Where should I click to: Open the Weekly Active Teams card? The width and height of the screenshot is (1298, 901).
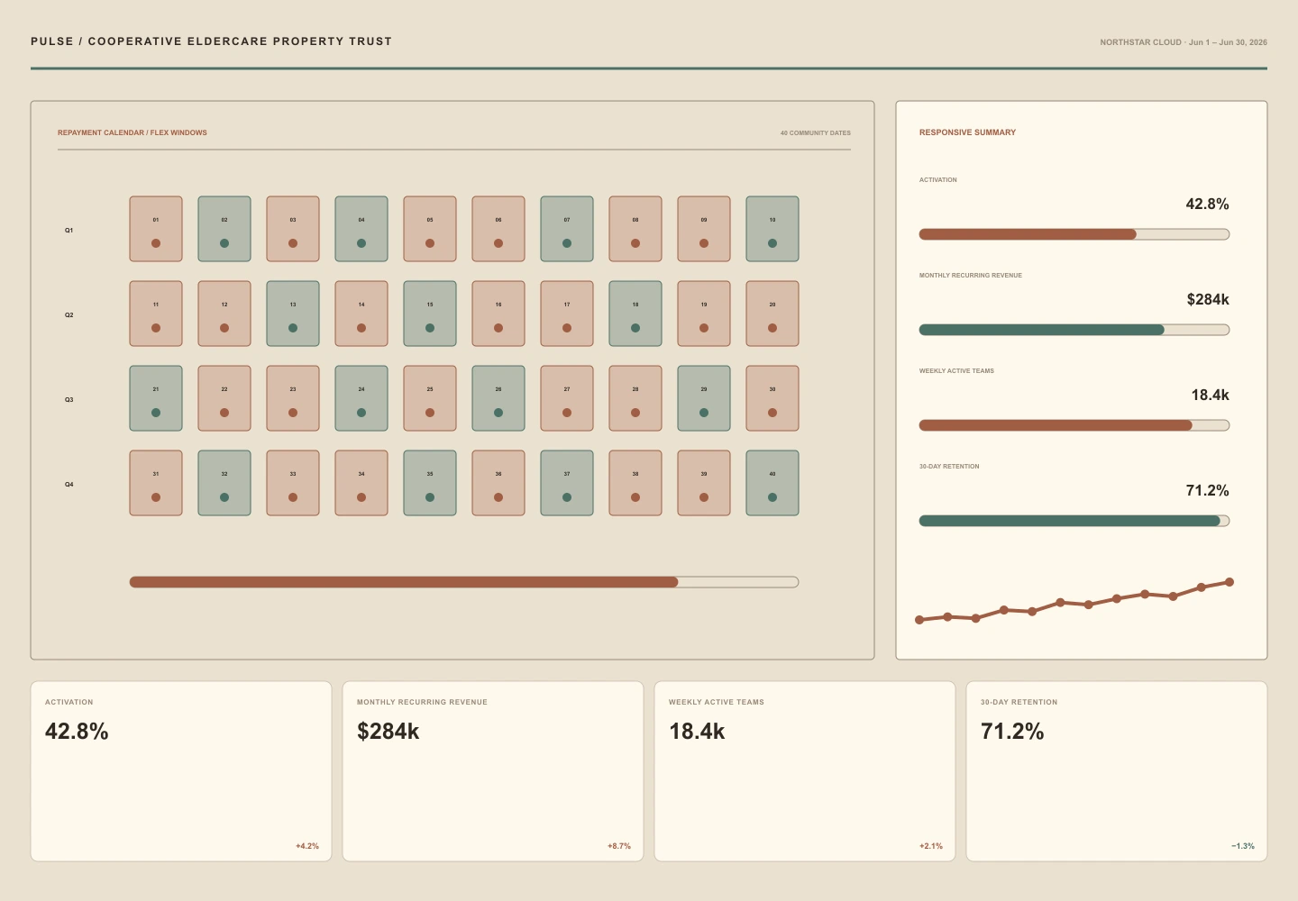click(805, 771)
